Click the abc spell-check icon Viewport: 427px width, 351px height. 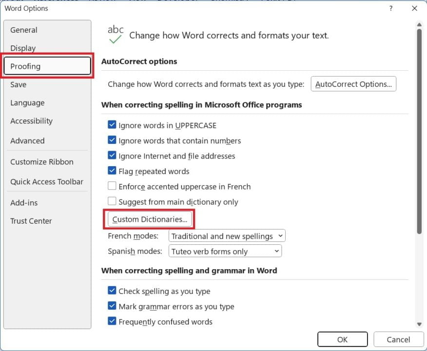coord(116,33)
